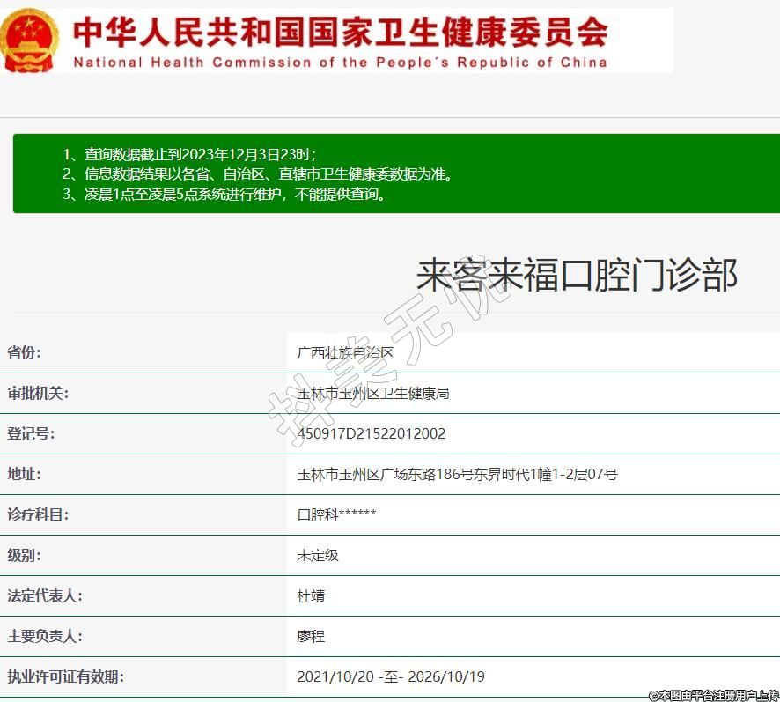The image size is (780, 702).
Task: Click the province value 广西壮族自治区
Action: (x=345, y=353)
